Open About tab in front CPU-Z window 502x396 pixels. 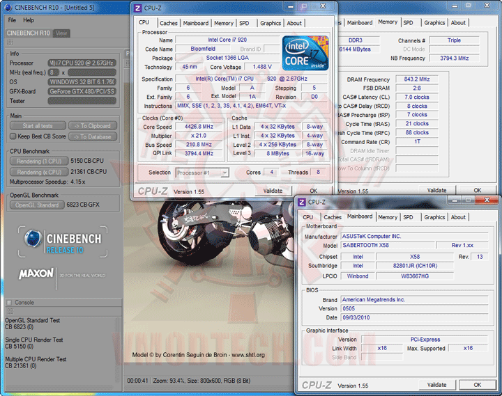pos(294,23)
